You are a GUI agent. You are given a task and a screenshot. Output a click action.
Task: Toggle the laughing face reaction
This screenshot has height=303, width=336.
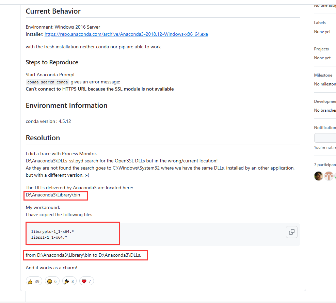pyautogui.click(x=53, y=281)
